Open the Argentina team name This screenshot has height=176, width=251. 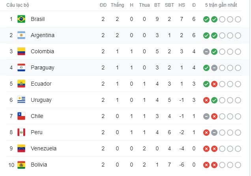click(42, 35)
